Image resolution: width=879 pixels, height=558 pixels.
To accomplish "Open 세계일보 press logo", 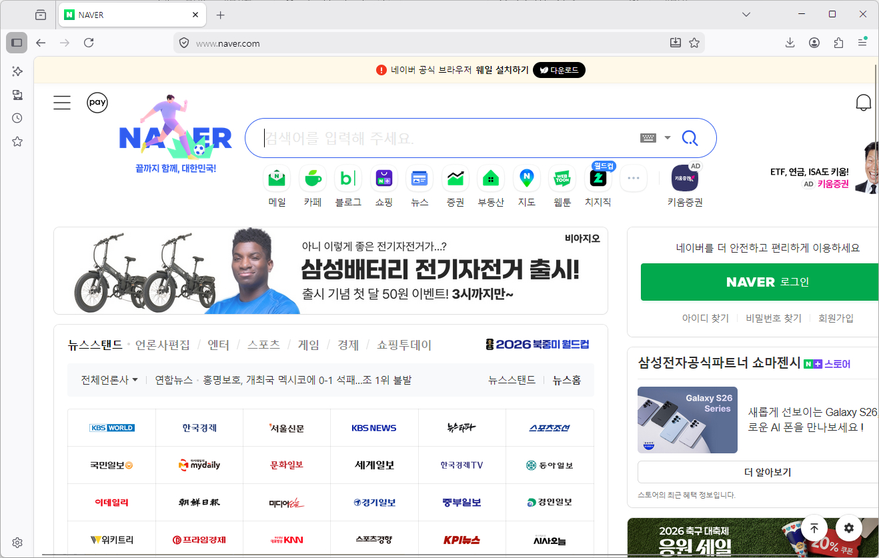I will (x=374, y=465).
